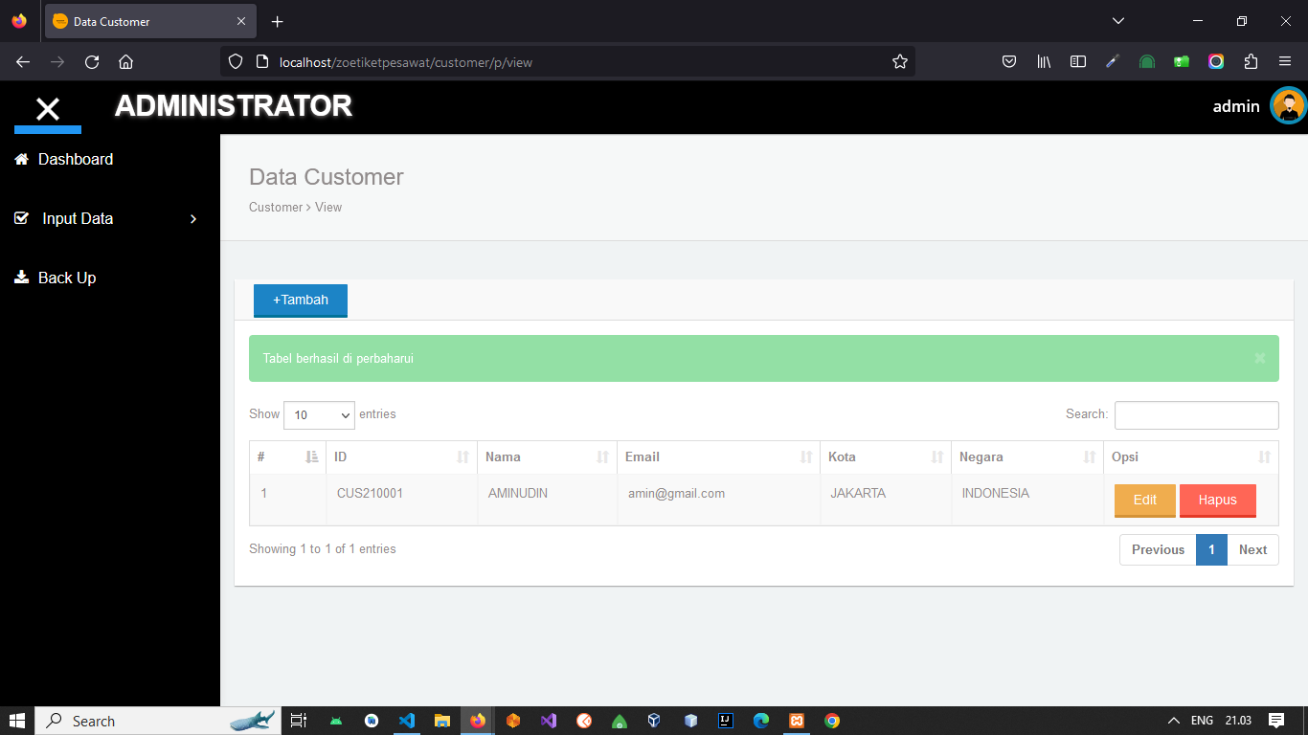Go to pagination page 1
This screenshot has height=735, width=1308.
click(1211, 550)
